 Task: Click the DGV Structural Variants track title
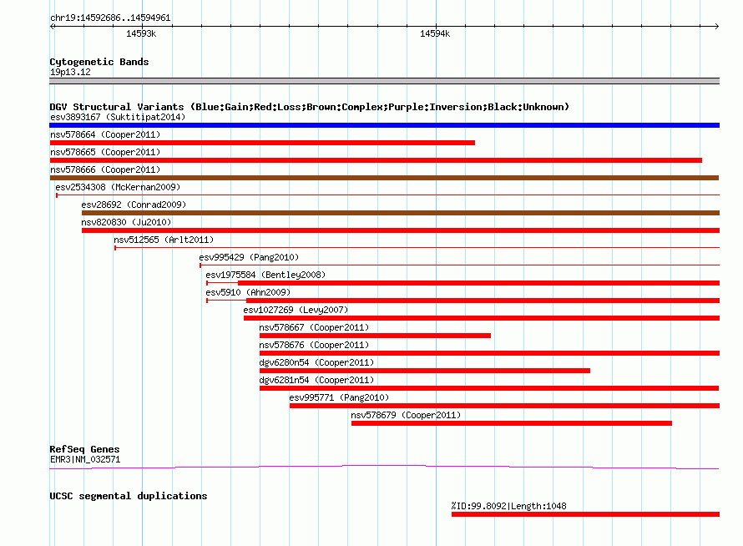tap(309, 107)
